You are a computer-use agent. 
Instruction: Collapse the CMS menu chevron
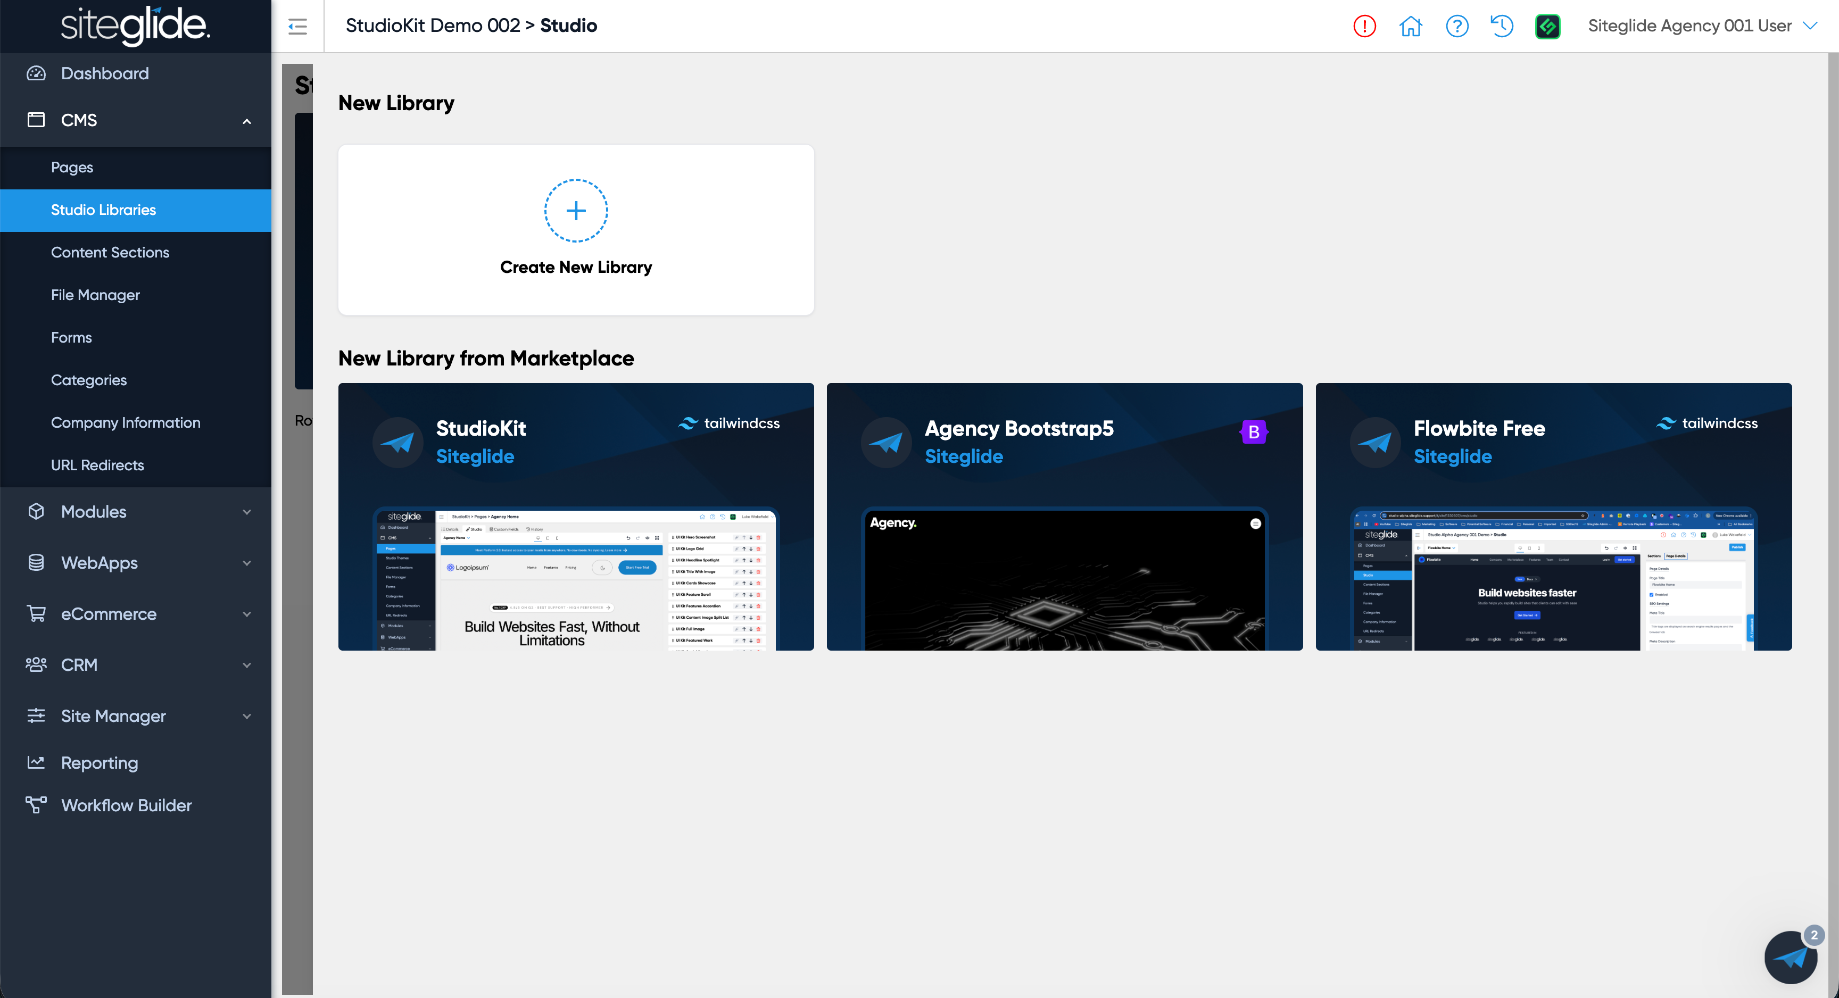(x=247, y=121)
